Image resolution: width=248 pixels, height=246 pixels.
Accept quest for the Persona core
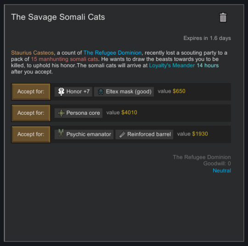(x=31, y=113)
